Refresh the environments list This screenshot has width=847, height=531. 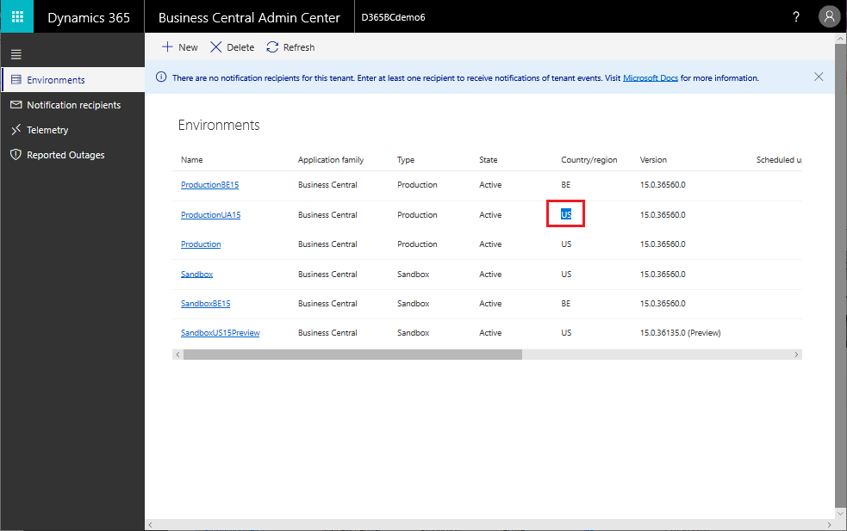tap(290, 47)
